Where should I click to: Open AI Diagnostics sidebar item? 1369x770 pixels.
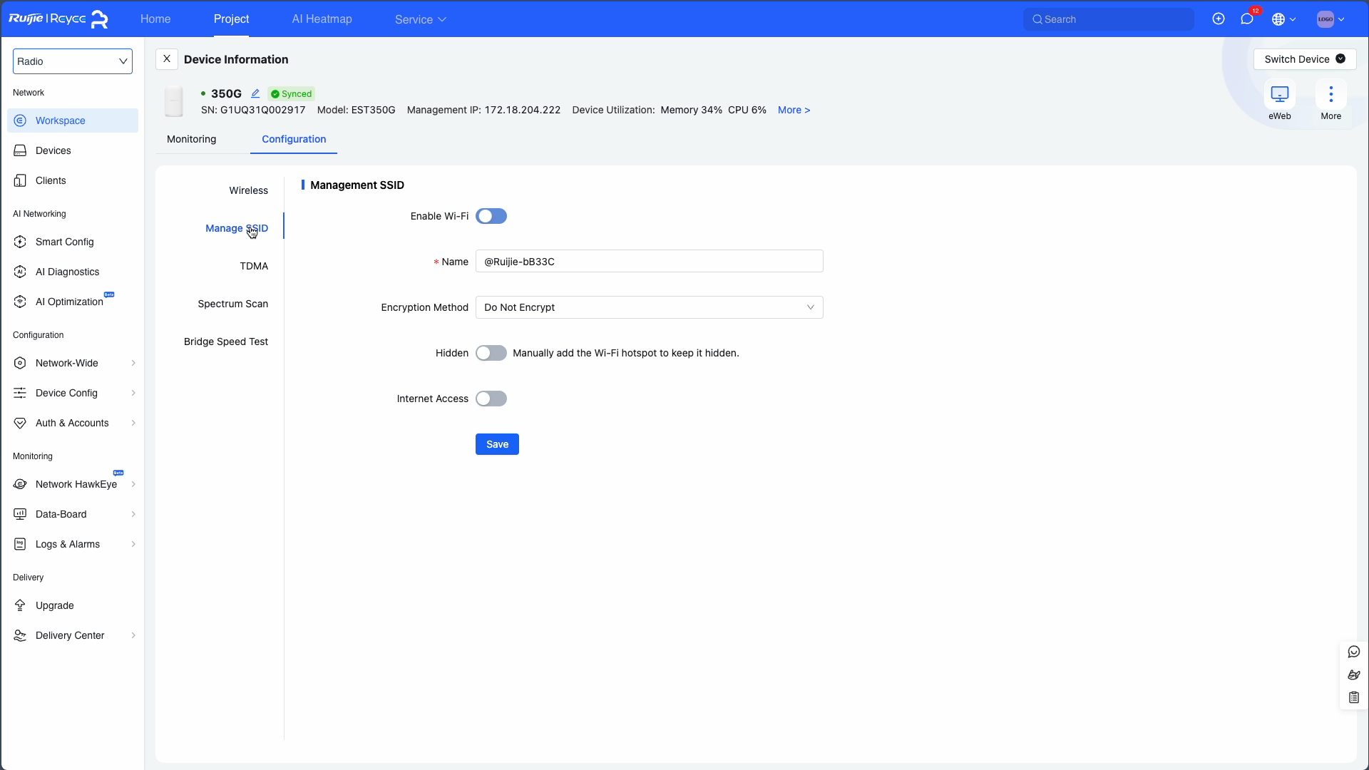(x=67, y=272)
